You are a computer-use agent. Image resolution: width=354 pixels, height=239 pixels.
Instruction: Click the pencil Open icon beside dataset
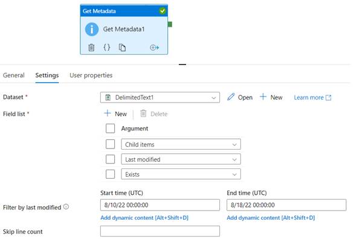pos(231,97)
